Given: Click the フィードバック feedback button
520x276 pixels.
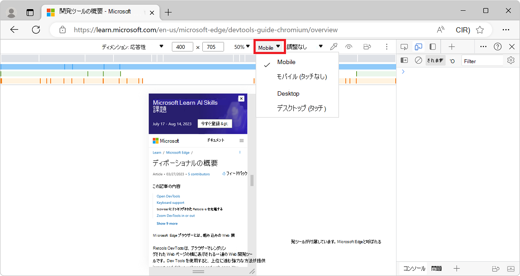Looking at the screenshot, I should (x=234, y=173).
